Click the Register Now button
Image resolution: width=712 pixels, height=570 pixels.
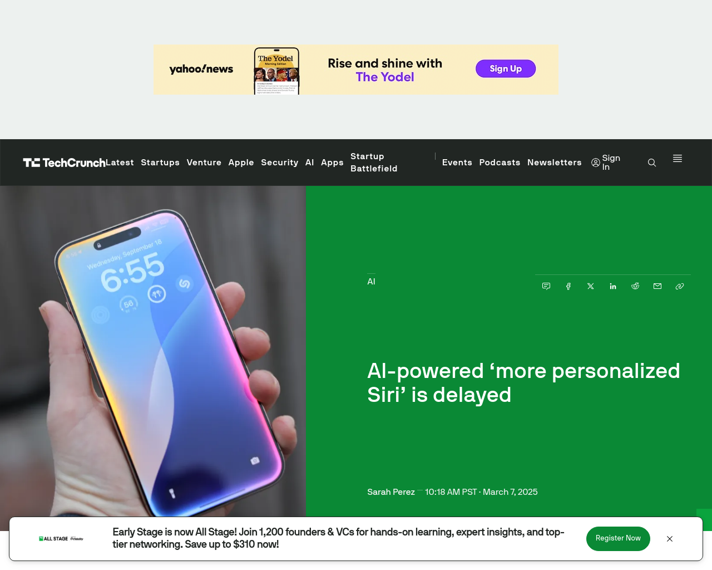[618, 539]
